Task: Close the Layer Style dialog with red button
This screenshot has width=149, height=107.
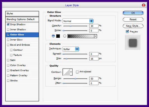Action: 143,5
